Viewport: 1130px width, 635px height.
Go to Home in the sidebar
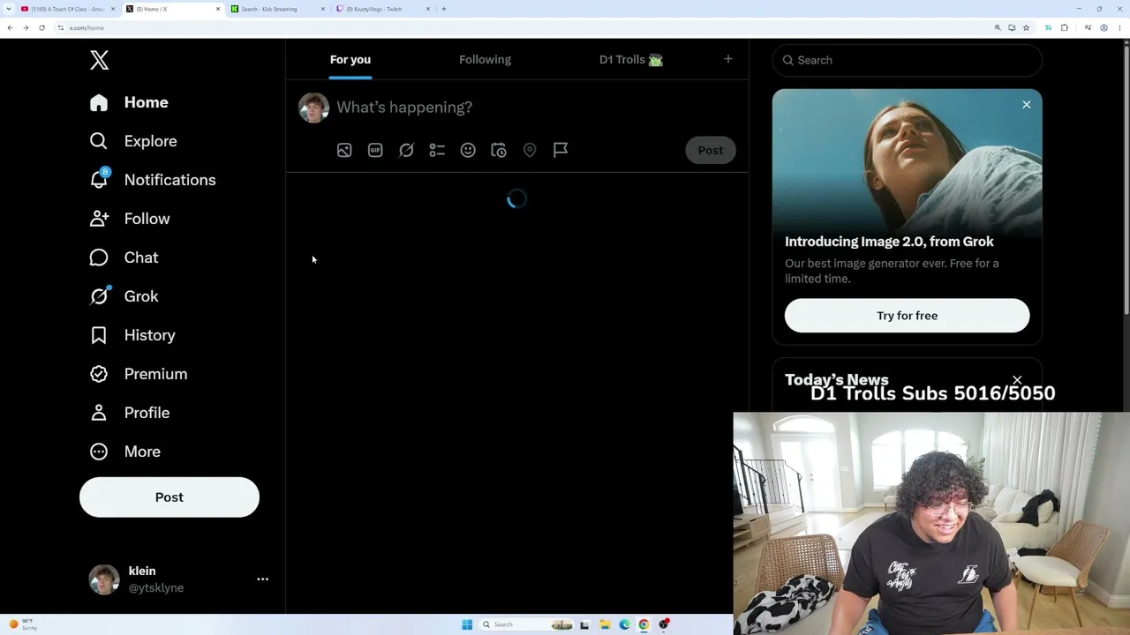tap(129, 102)
